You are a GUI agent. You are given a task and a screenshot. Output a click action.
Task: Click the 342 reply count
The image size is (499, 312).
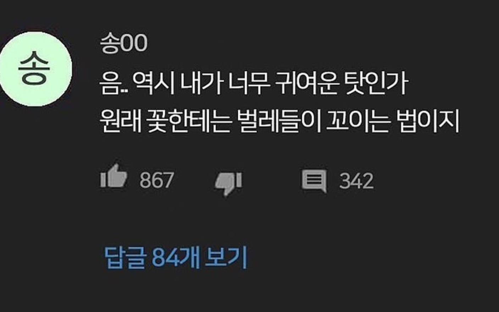tap(356, 181)
